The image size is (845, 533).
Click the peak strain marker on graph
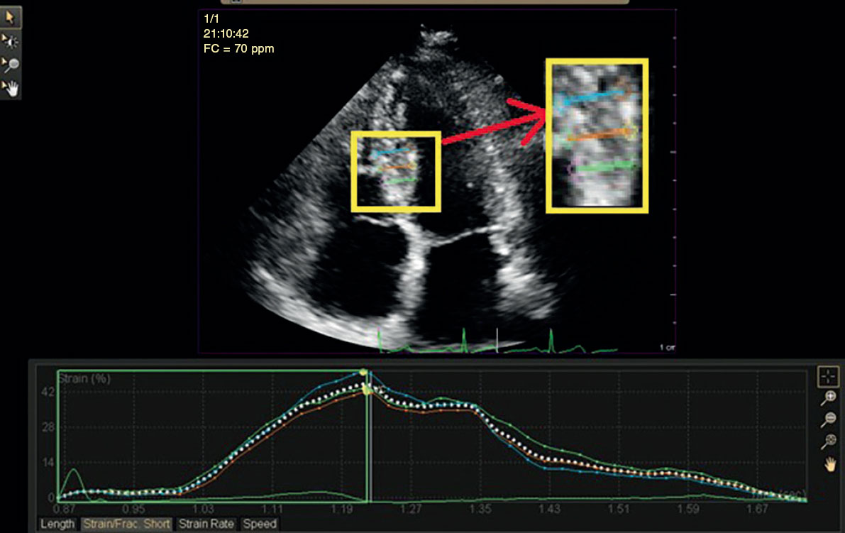pos(364,372)
